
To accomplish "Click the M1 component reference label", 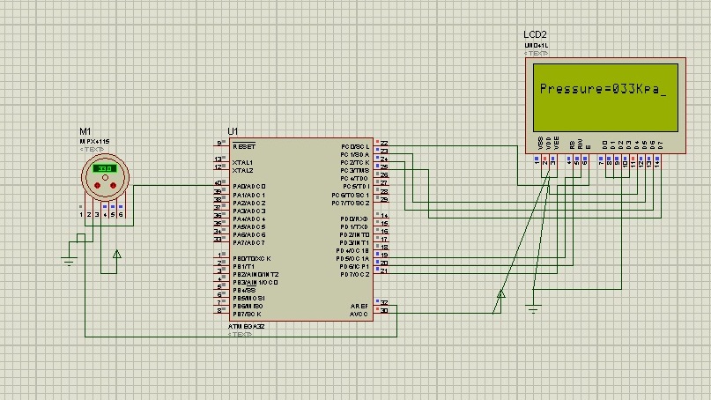I will coord(85,131).
